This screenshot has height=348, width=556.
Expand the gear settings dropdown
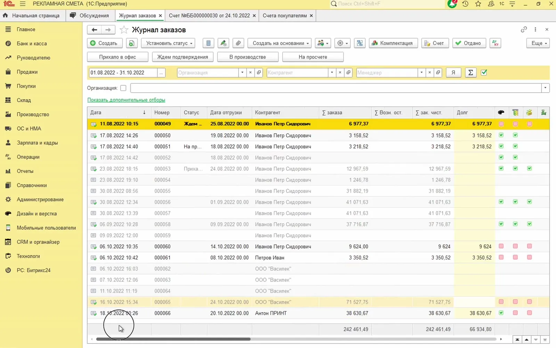[343, 43]
